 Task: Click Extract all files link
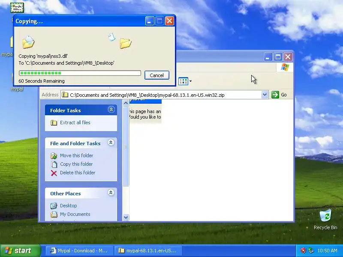pos(75,123)
